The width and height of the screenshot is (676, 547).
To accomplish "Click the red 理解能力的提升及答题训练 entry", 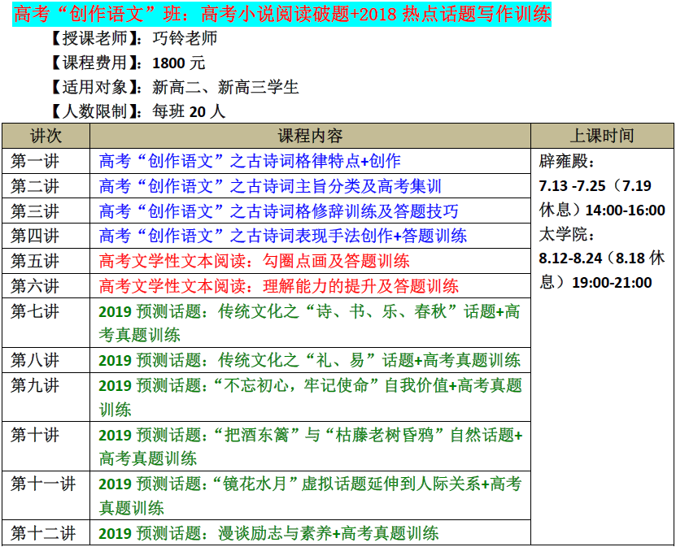I will (278, 286).
